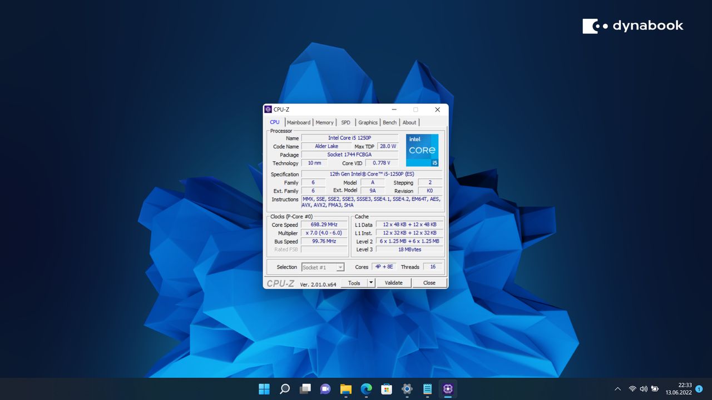The height and width of the screenshot is (400, 712).
Task: Click the Close button in CPU-Z
Action: [429, 283]
